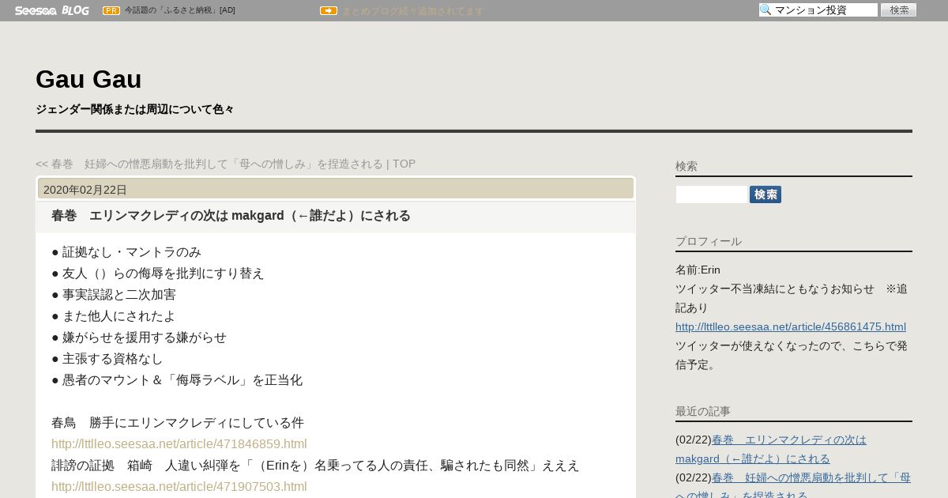
Task: Open link lttlleo.seesaa.net/article/471907503.html
Action: tap(179, 487)
